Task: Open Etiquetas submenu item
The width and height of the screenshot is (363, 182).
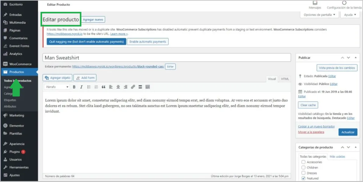Action: (x=10, y=100)
